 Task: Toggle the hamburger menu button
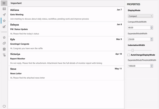(4, 3)
